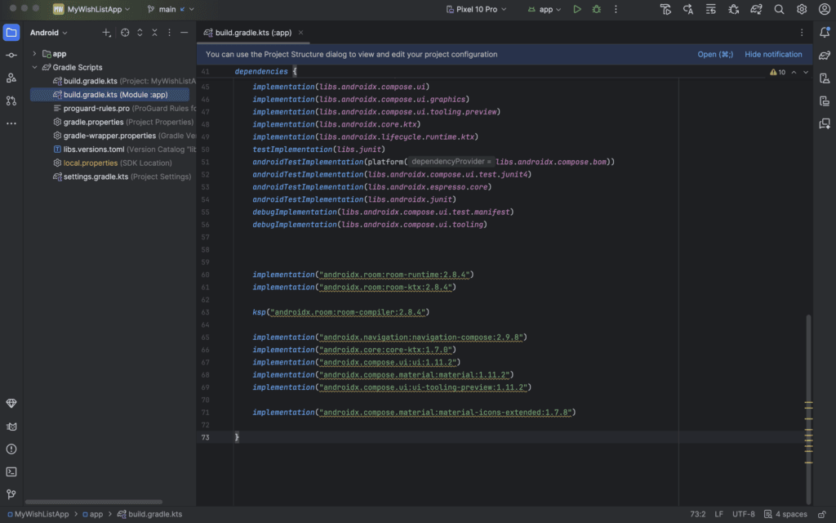Open Running Devices icon on right sidebar
The height and width of the screenshot is (523, 836).
tap(825, 101)
